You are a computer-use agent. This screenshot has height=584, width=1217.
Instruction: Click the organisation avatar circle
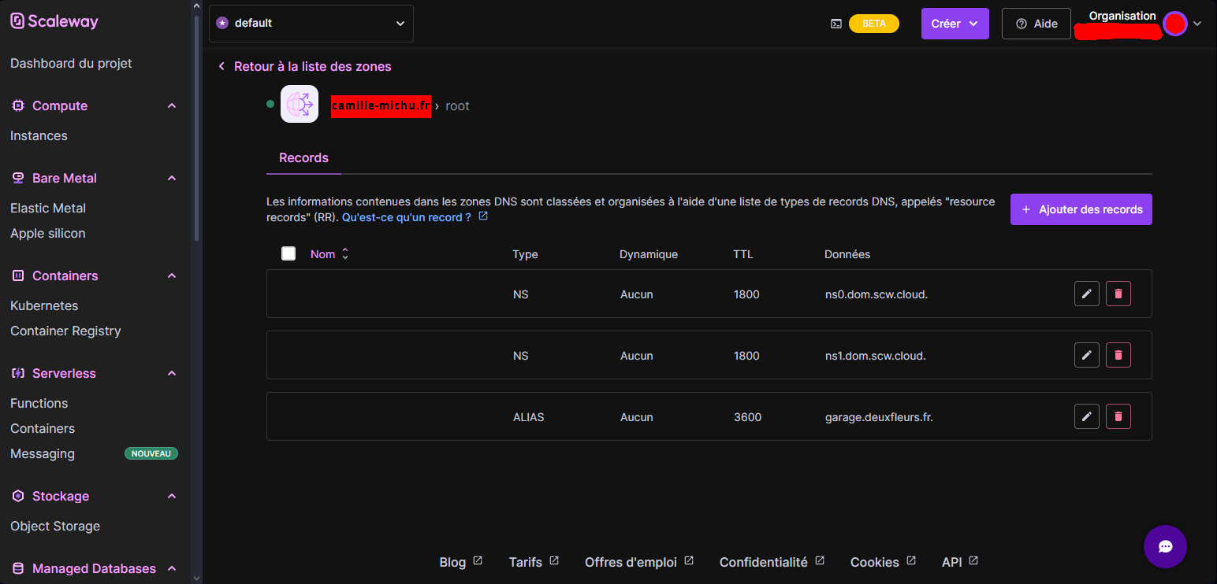pos(1175,24)
